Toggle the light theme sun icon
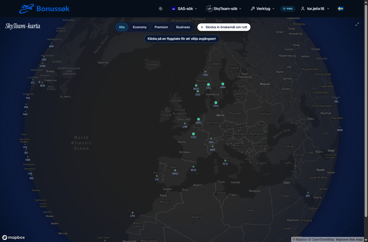Viewport: 368px width, 242px height. (161, 9)
